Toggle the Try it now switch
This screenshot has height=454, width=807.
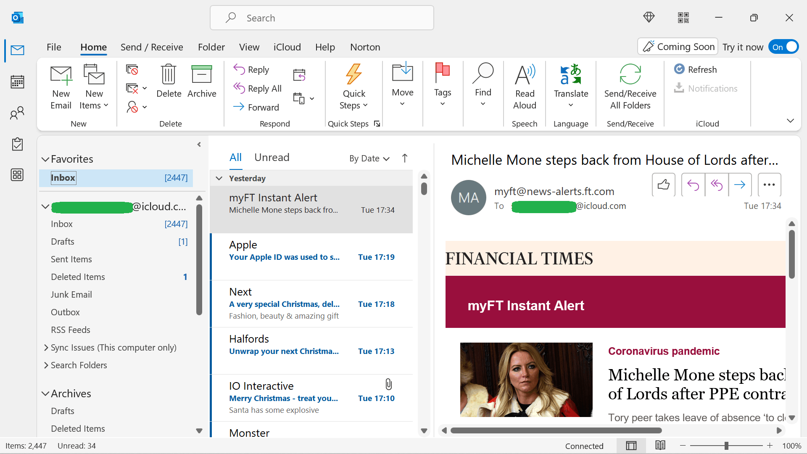(x=783, y=47)
